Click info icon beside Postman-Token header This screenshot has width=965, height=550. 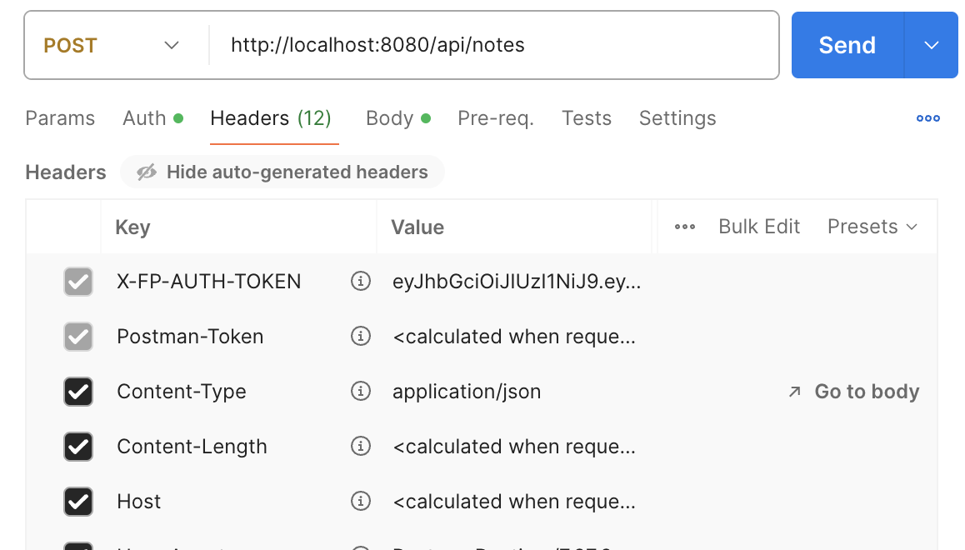tap(360, 337)
